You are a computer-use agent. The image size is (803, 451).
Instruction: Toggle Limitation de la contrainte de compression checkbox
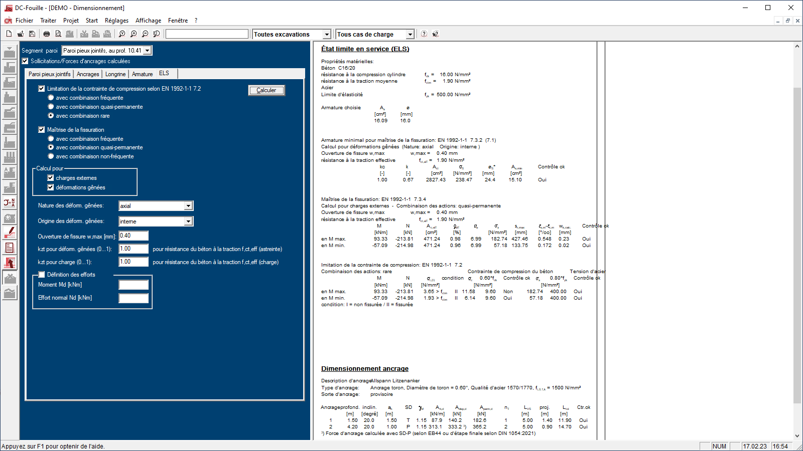(x=42, y=89)
